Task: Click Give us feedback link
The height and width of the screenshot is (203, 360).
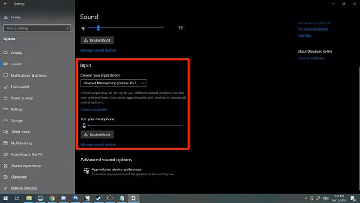Action: click(x=311, y=58)
